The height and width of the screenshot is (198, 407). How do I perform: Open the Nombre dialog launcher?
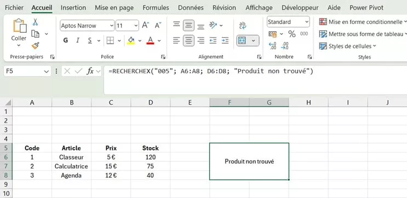pos(309,57)
